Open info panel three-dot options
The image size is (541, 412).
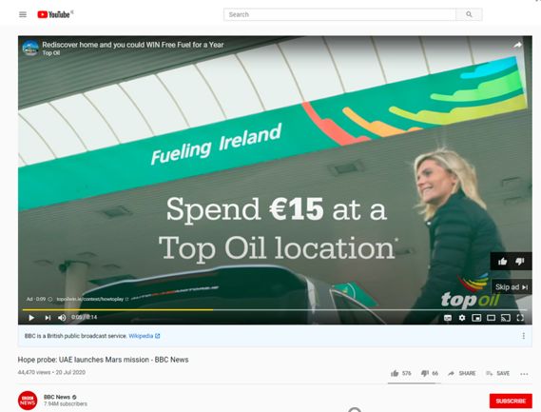[523, 336]
